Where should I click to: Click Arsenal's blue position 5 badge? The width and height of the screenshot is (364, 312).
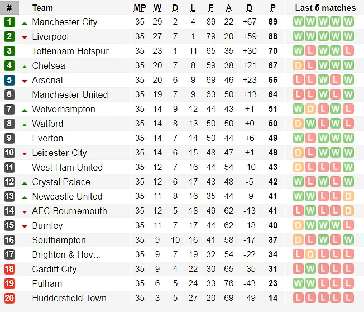click(x=9, y=80)
